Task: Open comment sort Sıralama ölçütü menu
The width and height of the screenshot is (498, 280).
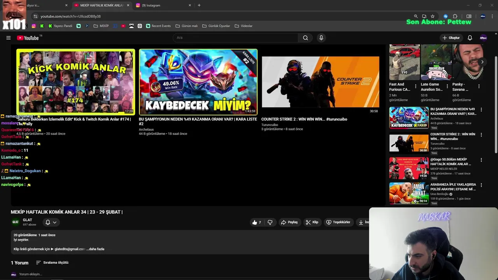Action: (53, 262)
